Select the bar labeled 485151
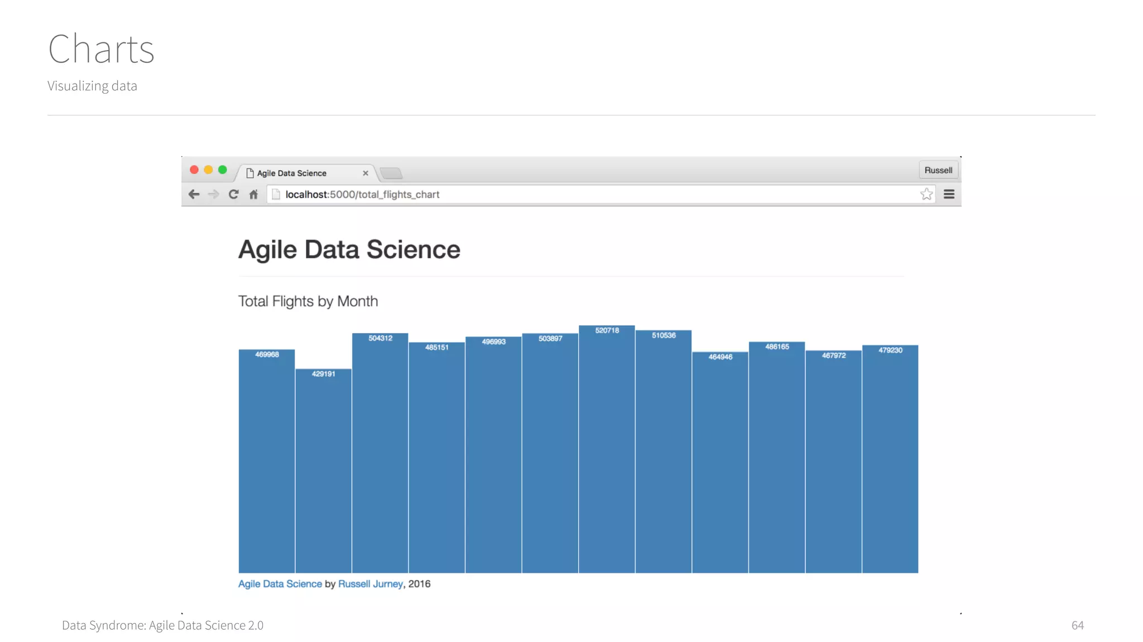Screen dimensions: 1143x642 coord(437,458)
